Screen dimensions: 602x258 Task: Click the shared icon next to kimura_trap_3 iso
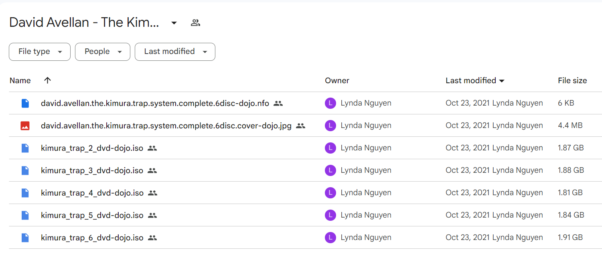tap(152, 170)
